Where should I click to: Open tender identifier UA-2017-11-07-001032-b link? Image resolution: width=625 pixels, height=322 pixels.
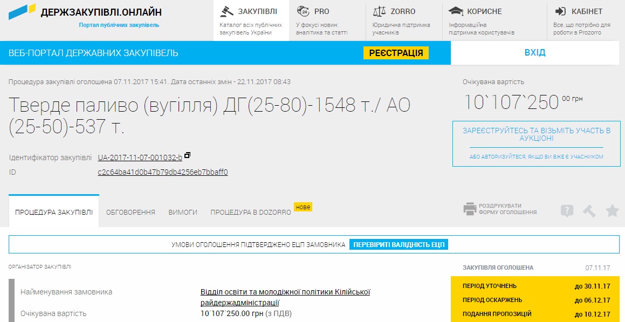(x=140, y=157)
